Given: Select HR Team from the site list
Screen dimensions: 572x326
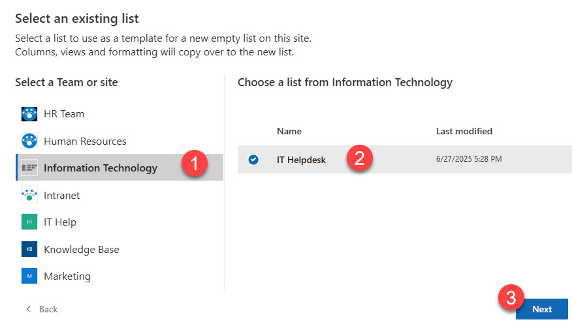Looking at the screenshot, I should tap(64, 114).
